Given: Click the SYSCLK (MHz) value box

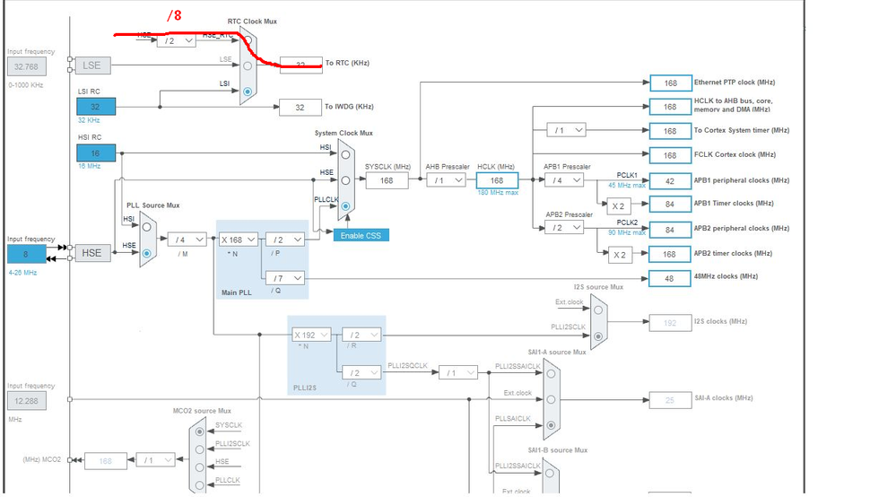Looking at the screenshot, I should [x=387, y=180].
